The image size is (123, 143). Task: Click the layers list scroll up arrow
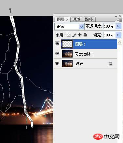[120, 42]
